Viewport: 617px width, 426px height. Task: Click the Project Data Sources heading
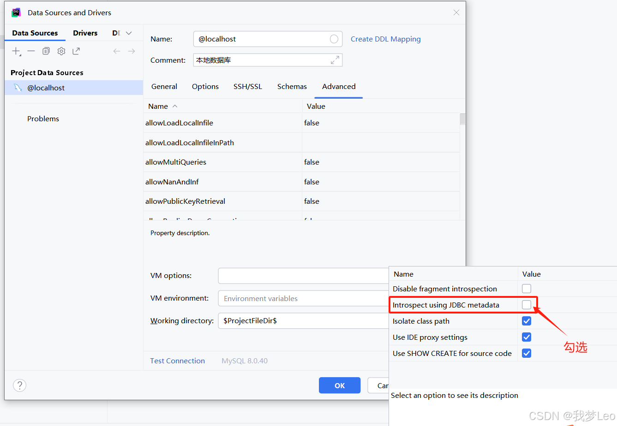47,73
